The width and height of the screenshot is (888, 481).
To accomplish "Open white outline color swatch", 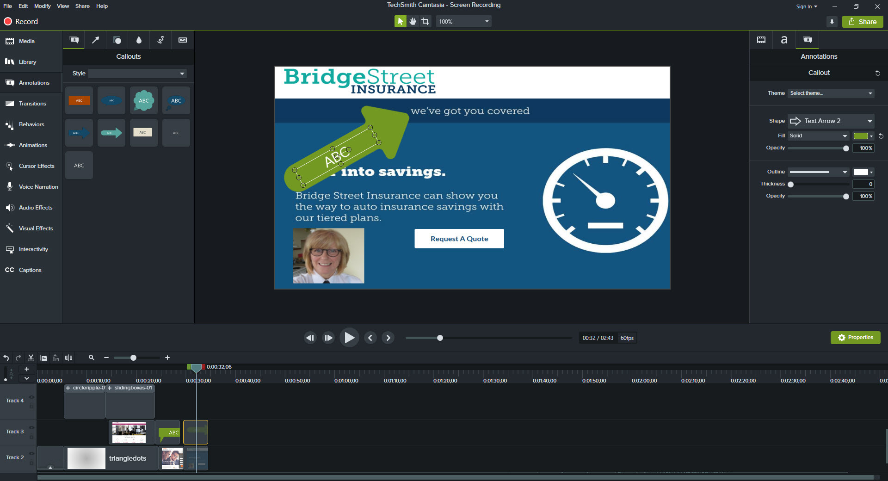I will tap(863, 172).
